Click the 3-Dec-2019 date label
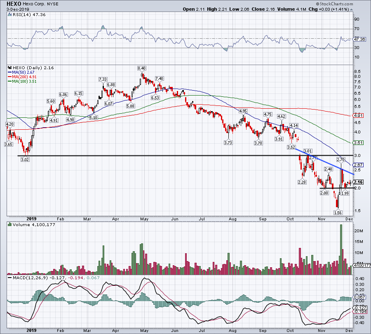 pos(18,9)
